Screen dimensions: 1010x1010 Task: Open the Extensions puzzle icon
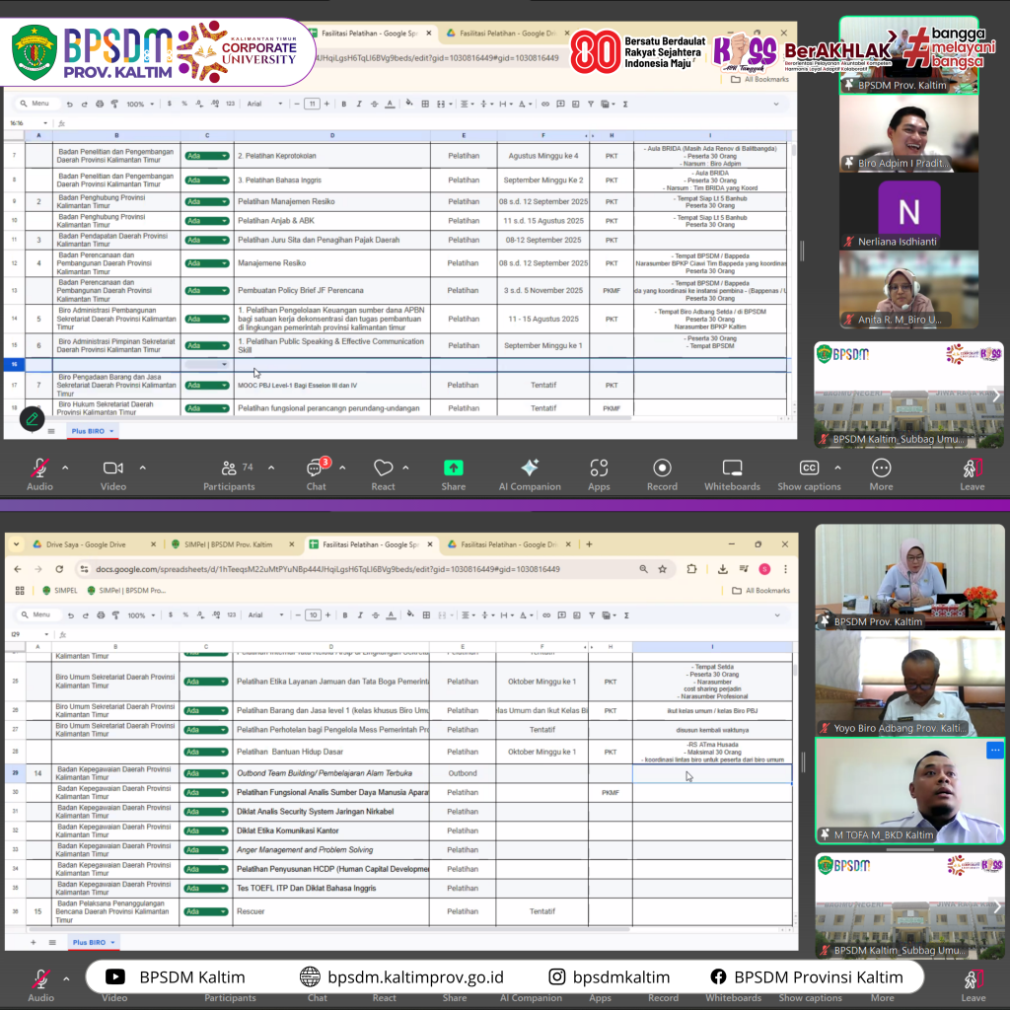pos(691,569)
